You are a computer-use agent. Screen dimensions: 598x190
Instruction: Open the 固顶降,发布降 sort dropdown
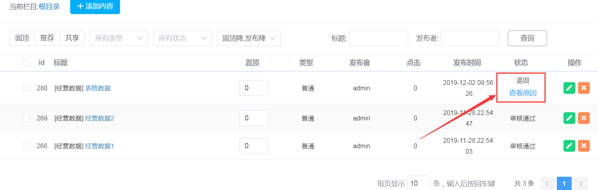249,38
